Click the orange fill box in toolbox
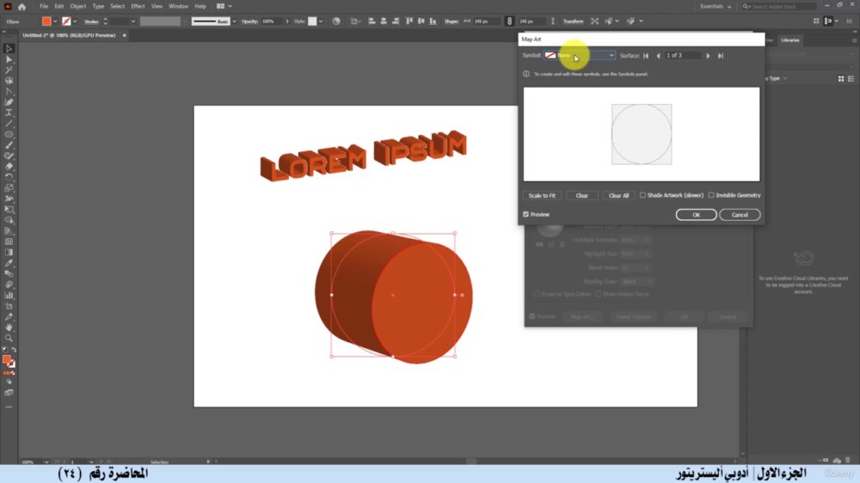This screenshot has width=860, height=483. [x=7, y=359]
